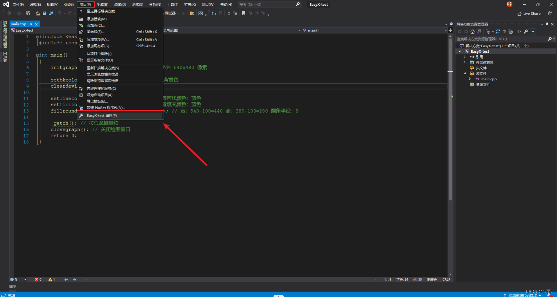Click the Undo toolbar icon
The image size is (557, 297).
(x=59, y=13)
